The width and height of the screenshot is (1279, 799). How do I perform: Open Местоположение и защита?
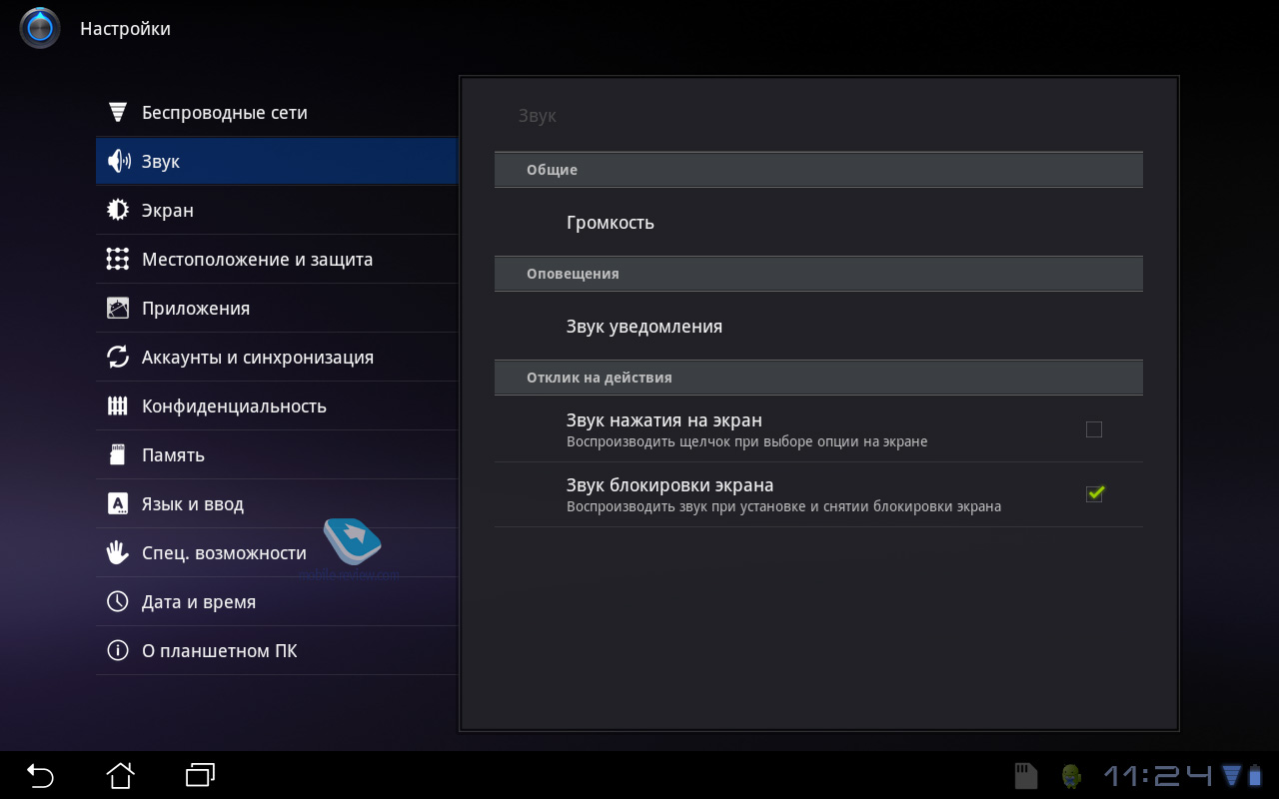[x=277, y=259]
